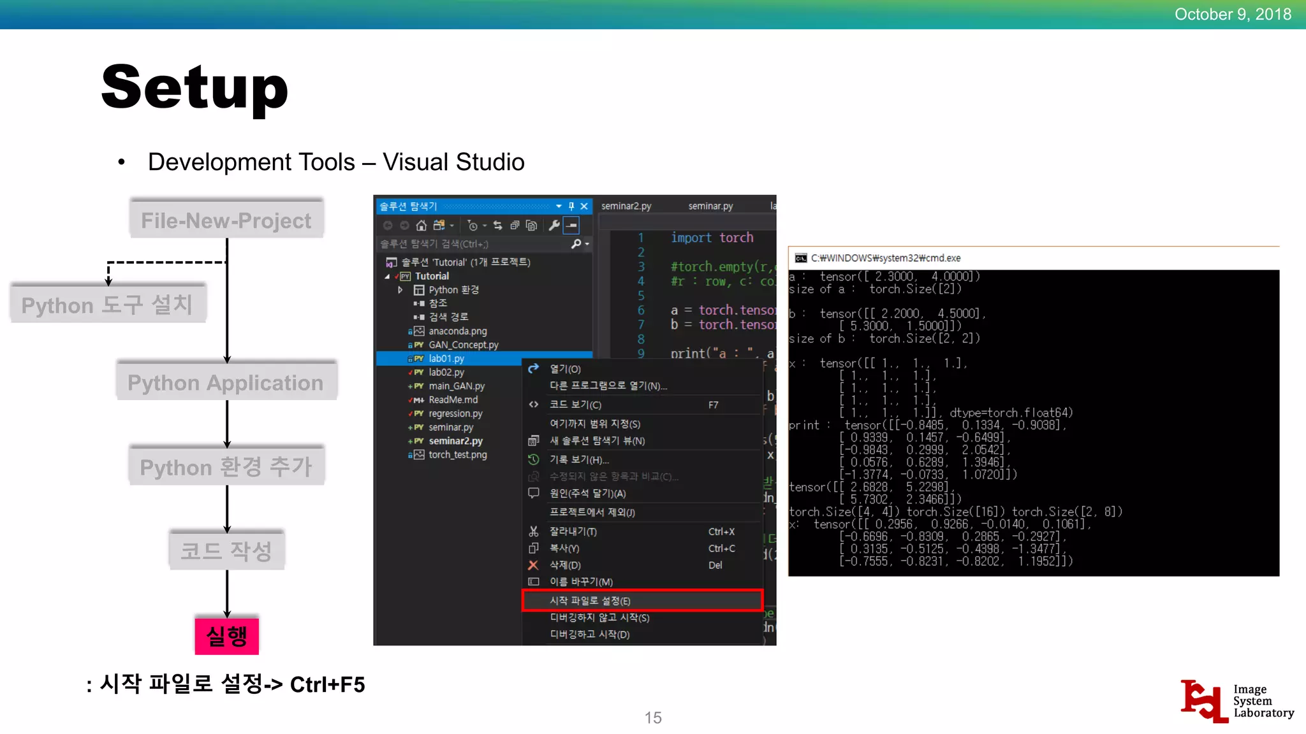The width and height of the screenshot is (1306, 734).
Task: Open the search options dropdown arrow
Action: pos(587,244)
